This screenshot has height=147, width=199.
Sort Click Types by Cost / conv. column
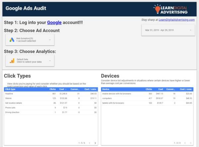pyautogui.click(x=90, y=89)
